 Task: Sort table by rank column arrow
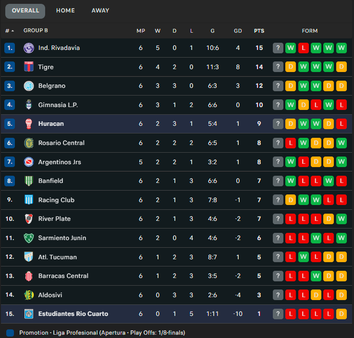pyautogui.click(x=12, y=31)
